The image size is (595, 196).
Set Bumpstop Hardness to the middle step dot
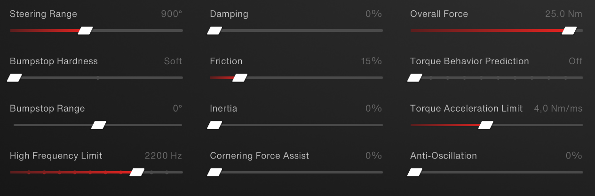(97, 78)
